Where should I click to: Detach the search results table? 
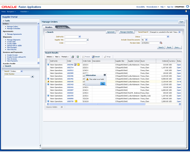pyautogui.click(x=96, y=57)
